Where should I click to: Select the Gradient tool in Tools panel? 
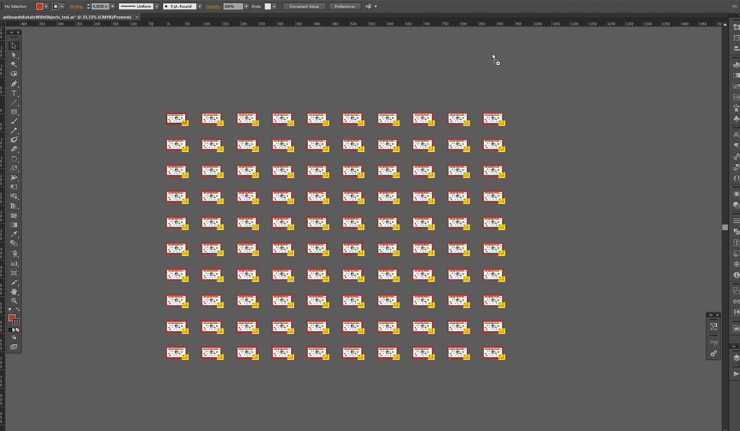[14, 225]
